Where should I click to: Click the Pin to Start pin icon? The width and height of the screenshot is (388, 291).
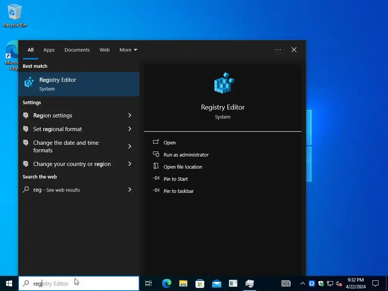[156, 178]
